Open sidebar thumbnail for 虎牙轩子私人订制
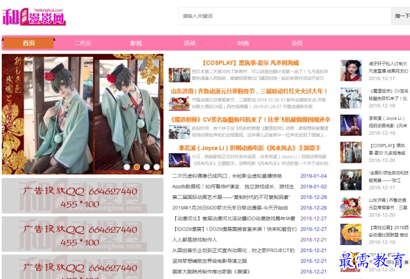Image resolution: width=410 pixels, height=279 pixels. coord(351,71)
